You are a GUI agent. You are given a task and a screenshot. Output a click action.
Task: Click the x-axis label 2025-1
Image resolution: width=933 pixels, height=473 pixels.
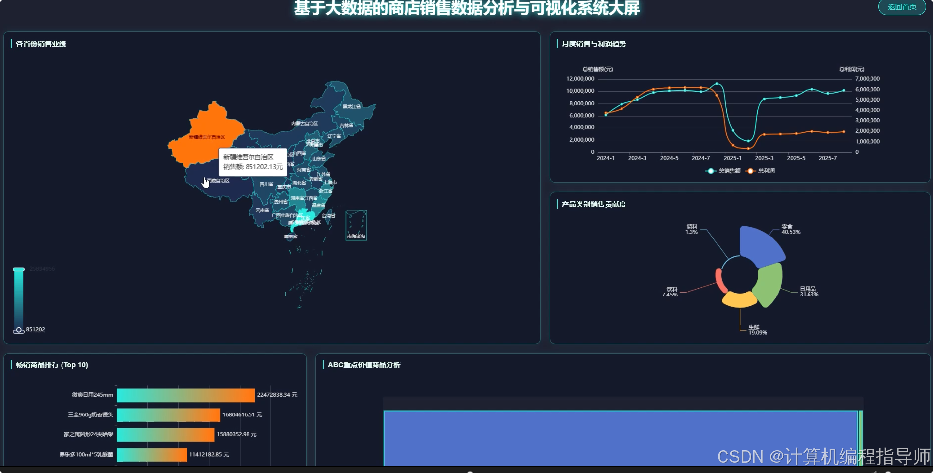tap(732, 158)
